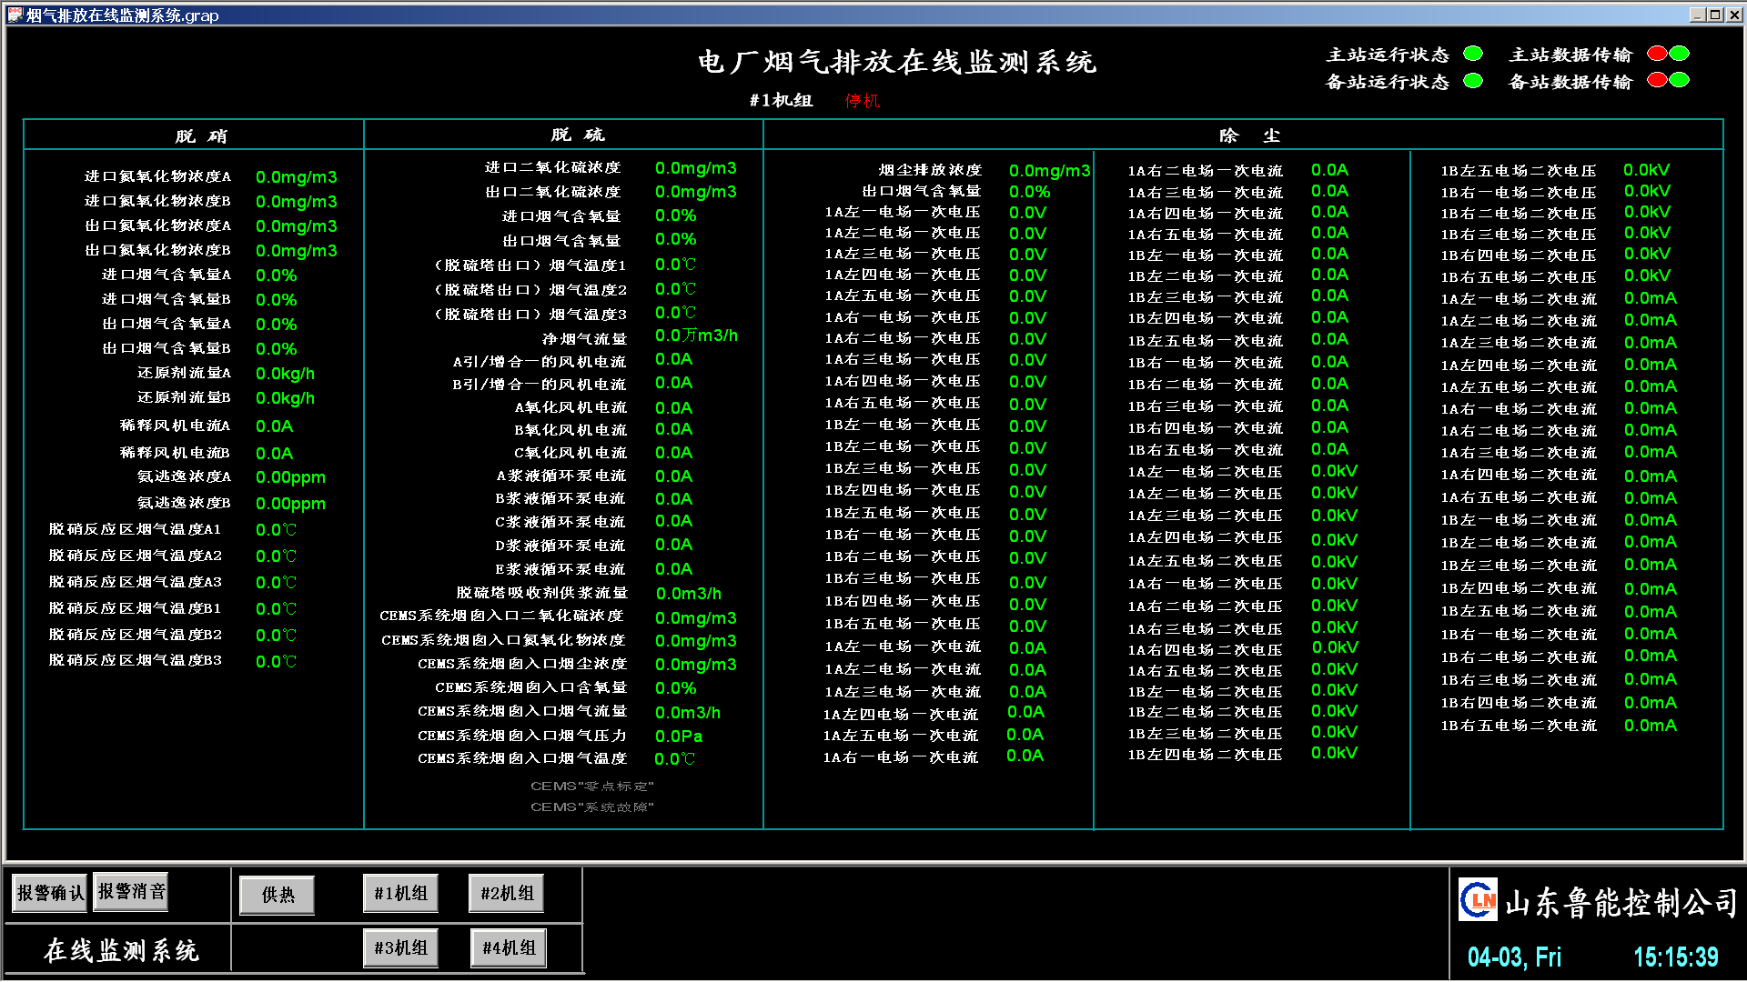This screenshot has height=982, width=1747.
Task: Click the red 备站数据传输 indicator light
Action: coord(1658,80)
